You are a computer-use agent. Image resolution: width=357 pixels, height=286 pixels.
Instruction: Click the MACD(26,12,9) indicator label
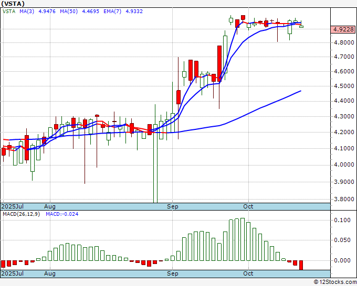click(22, 214)
